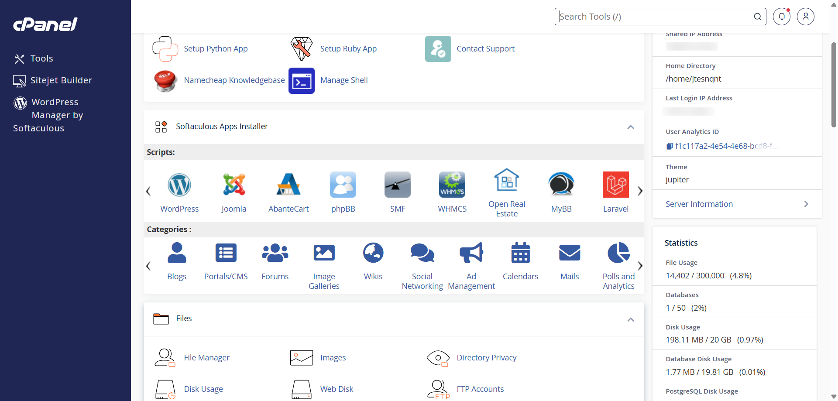
Task: Click the File Usage value 14,402 / 300,000
Action: tap(695, 275)
